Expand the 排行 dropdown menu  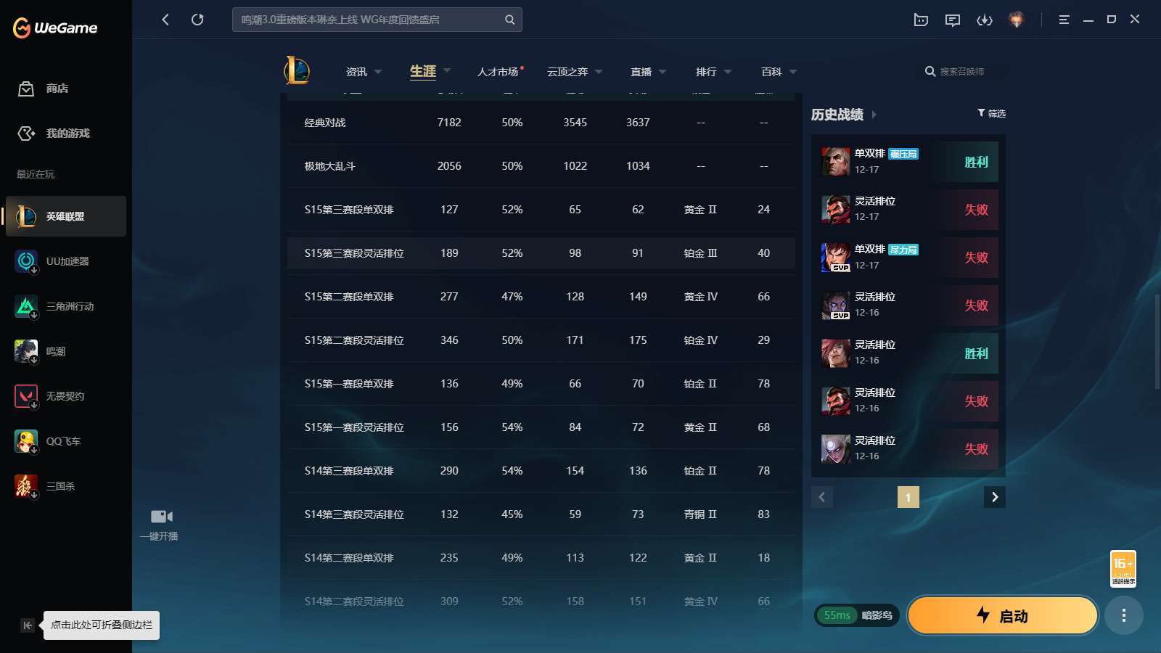(x=707, y=72)
